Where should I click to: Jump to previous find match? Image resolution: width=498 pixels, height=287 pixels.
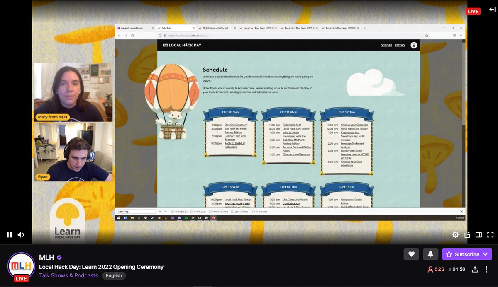tap(160, 211)
